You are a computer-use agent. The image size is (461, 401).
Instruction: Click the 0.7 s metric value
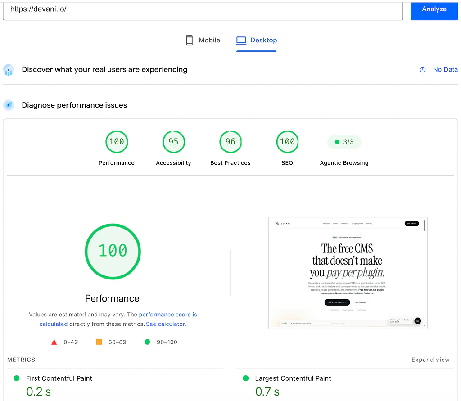click(267, 392)
